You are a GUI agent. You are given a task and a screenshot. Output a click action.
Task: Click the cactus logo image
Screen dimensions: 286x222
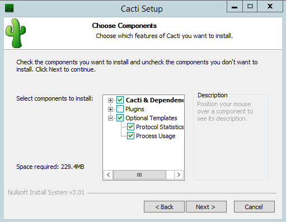[x=16, y=33]
